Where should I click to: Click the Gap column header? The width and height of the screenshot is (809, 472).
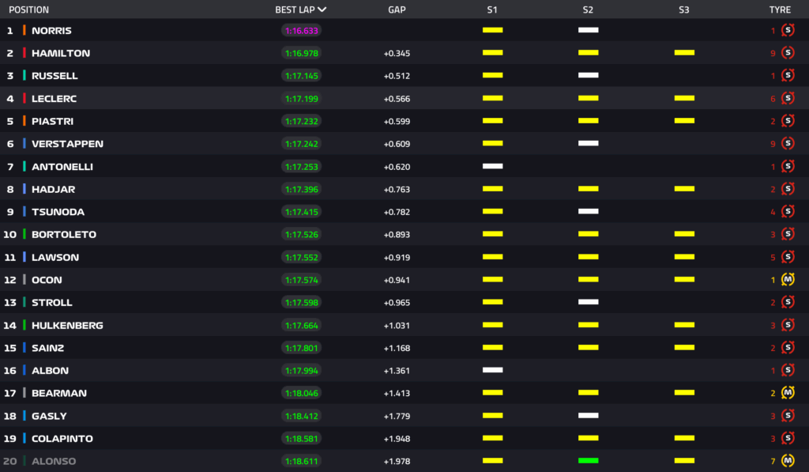tap(397, 10)
